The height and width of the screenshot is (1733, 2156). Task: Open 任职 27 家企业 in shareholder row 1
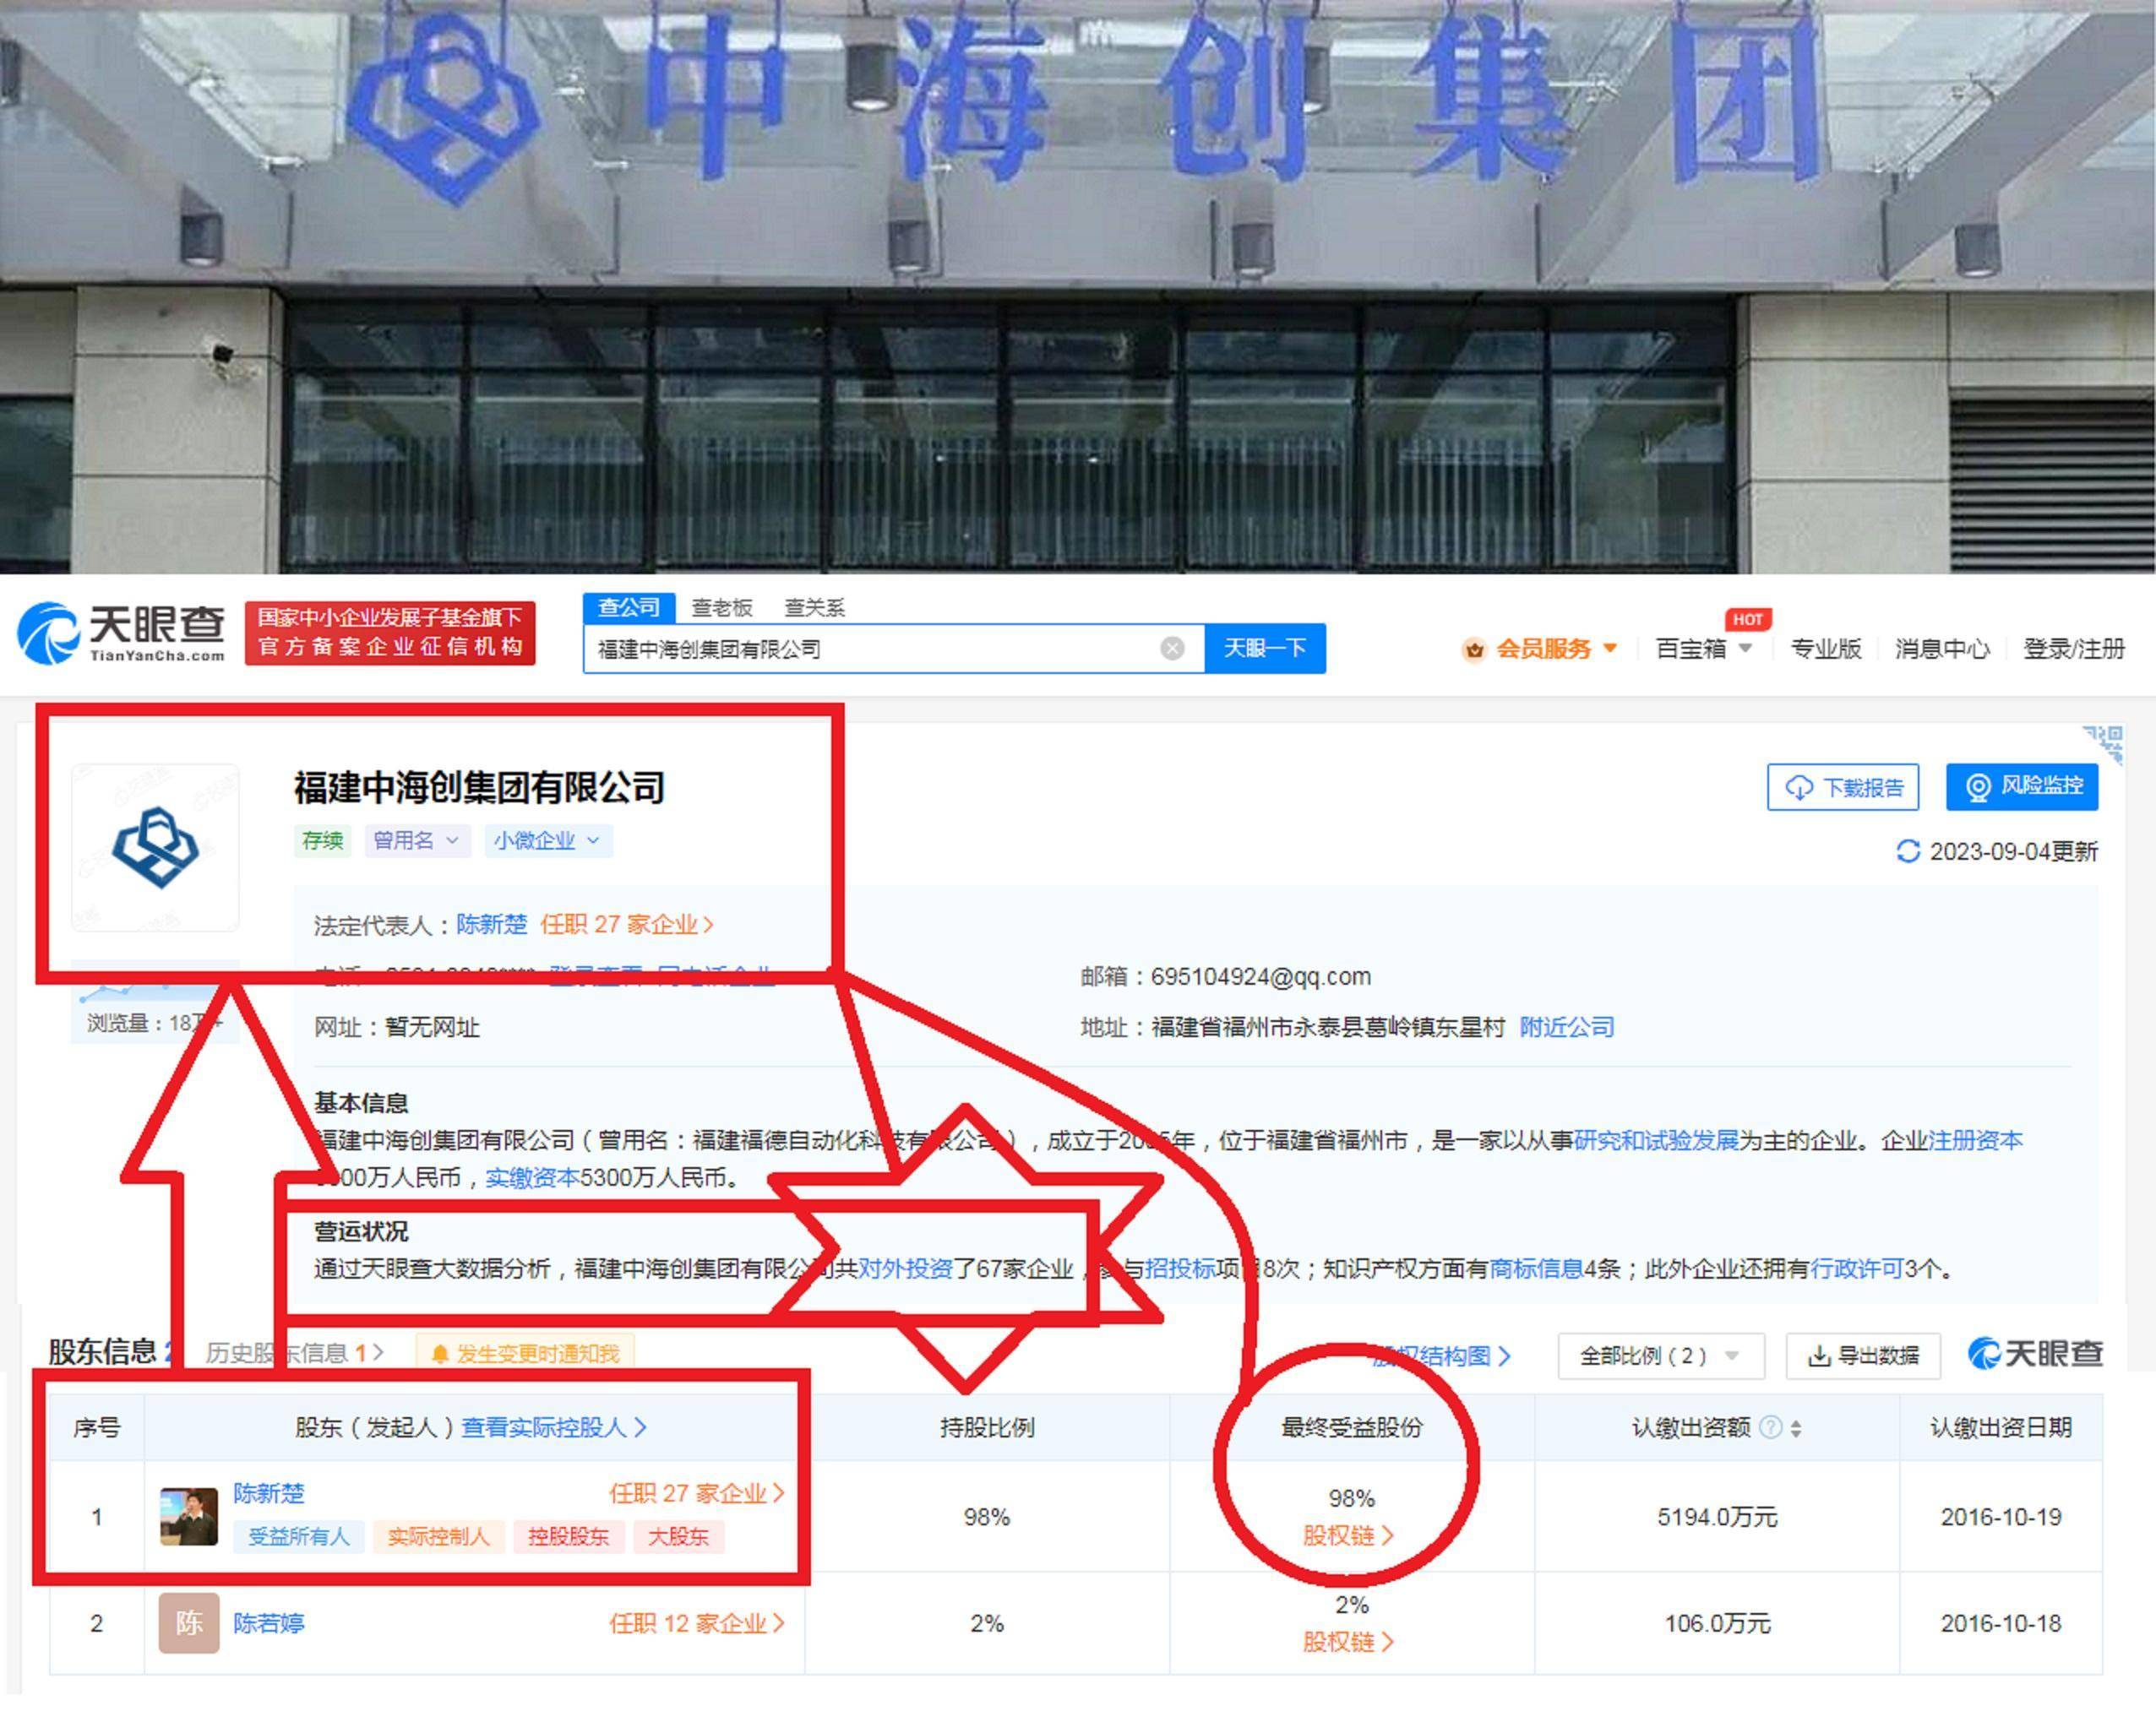[x=697, y=1493]
